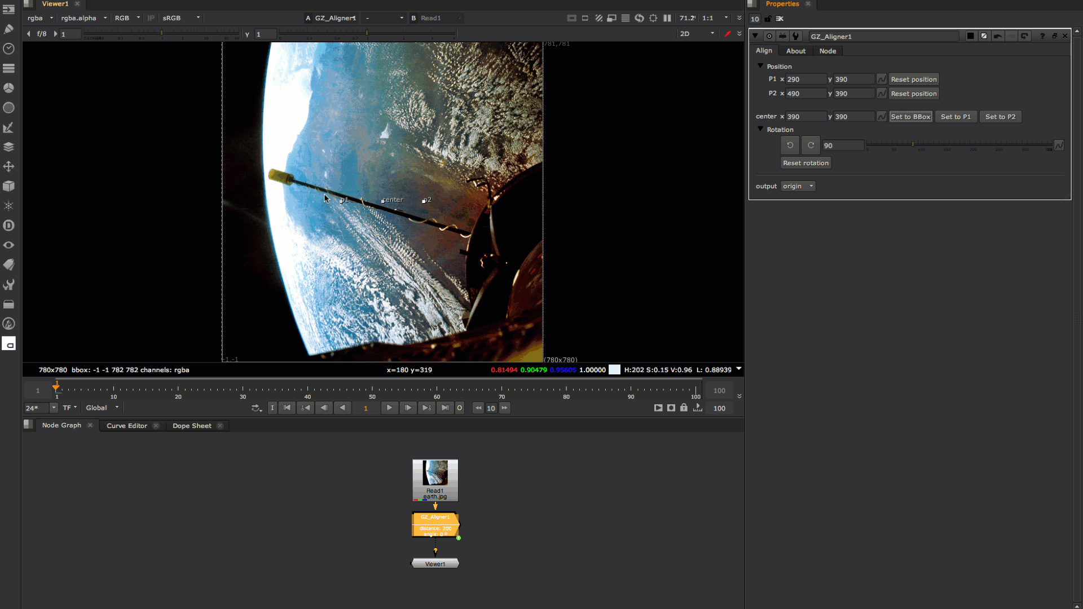Click the red color picker icon
Image resolution: width=1083 pixels, height=609 pixels.
728,34
